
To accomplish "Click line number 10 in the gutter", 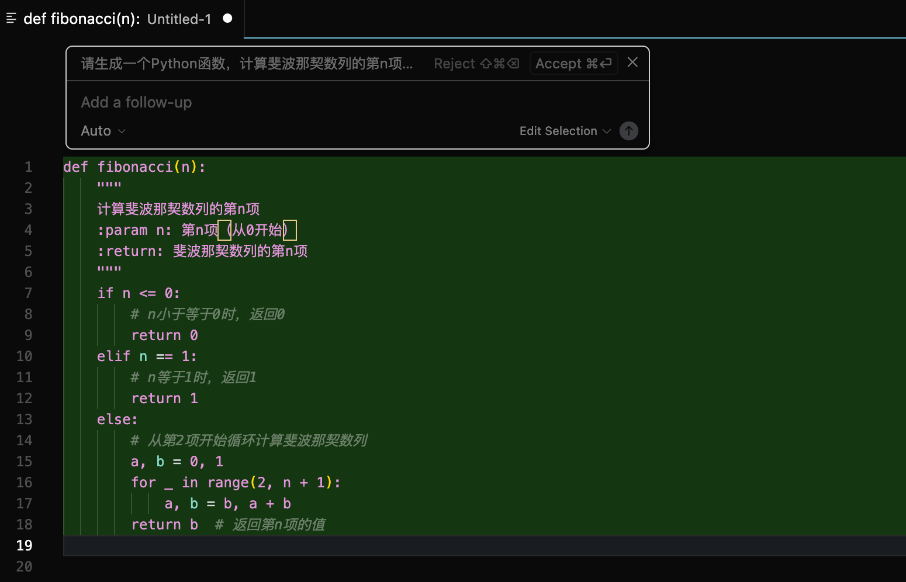I will click(x=25, y=356).
